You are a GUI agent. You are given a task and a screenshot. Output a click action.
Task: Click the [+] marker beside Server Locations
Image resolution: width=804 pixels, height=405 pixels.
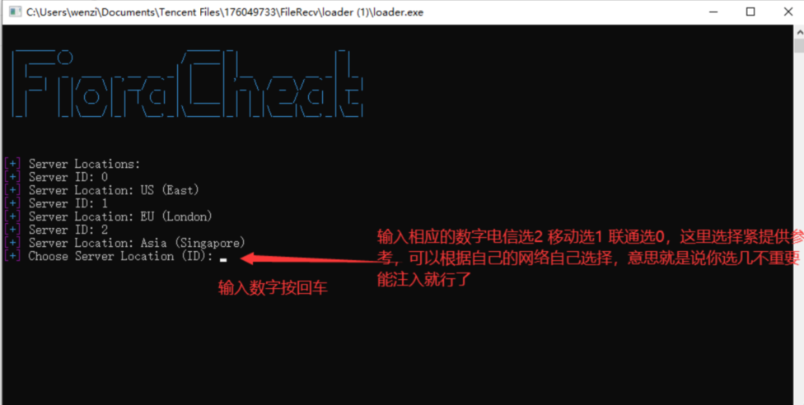click(x=13, y=164)
